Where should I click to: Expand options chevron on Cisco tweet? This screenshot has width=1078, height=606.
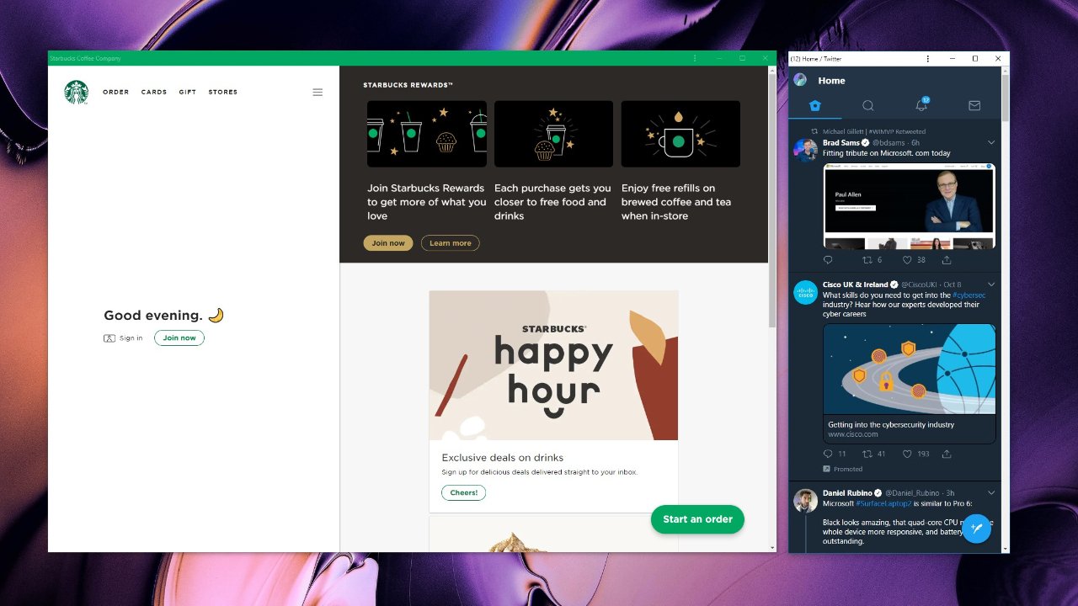[991, 284]
